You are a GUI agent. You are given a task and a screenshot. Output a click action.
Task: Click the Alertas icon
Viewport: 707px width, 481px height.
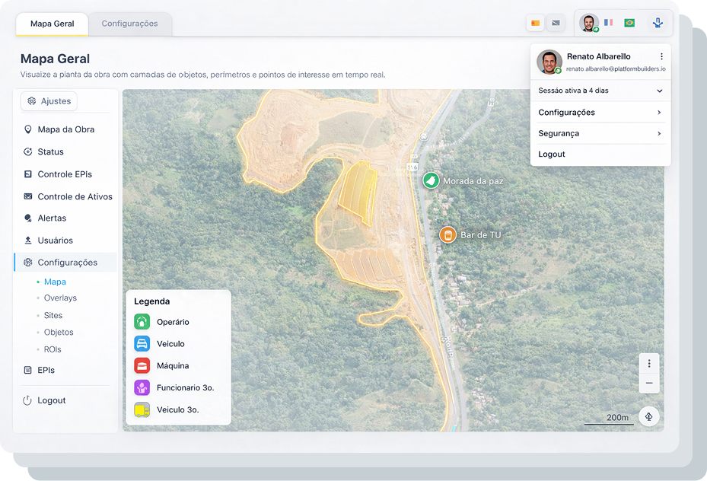28,218
